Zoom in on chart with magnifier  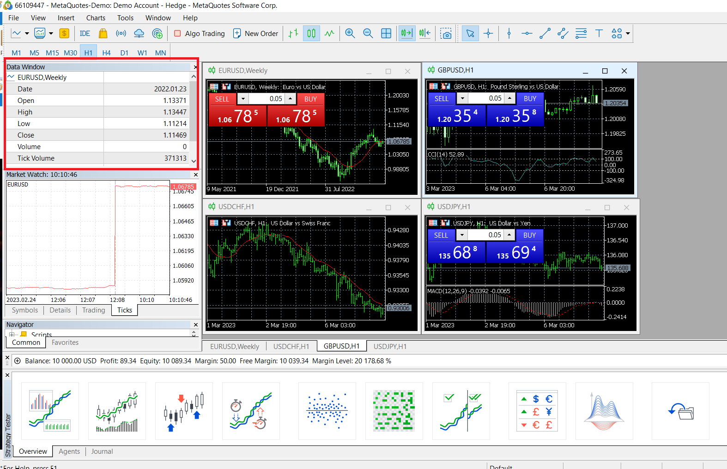(350, 33)
